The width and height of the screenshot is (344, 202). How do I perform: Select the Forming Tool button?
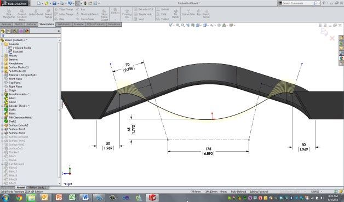click(127, 14)
